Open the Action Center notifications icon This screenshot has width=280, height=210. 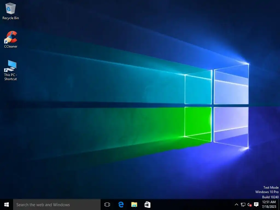pos(256,205)
